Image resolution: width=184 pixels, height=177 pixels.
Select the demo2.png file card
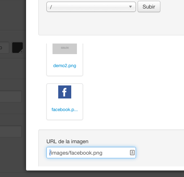click(x=65, y=60)
